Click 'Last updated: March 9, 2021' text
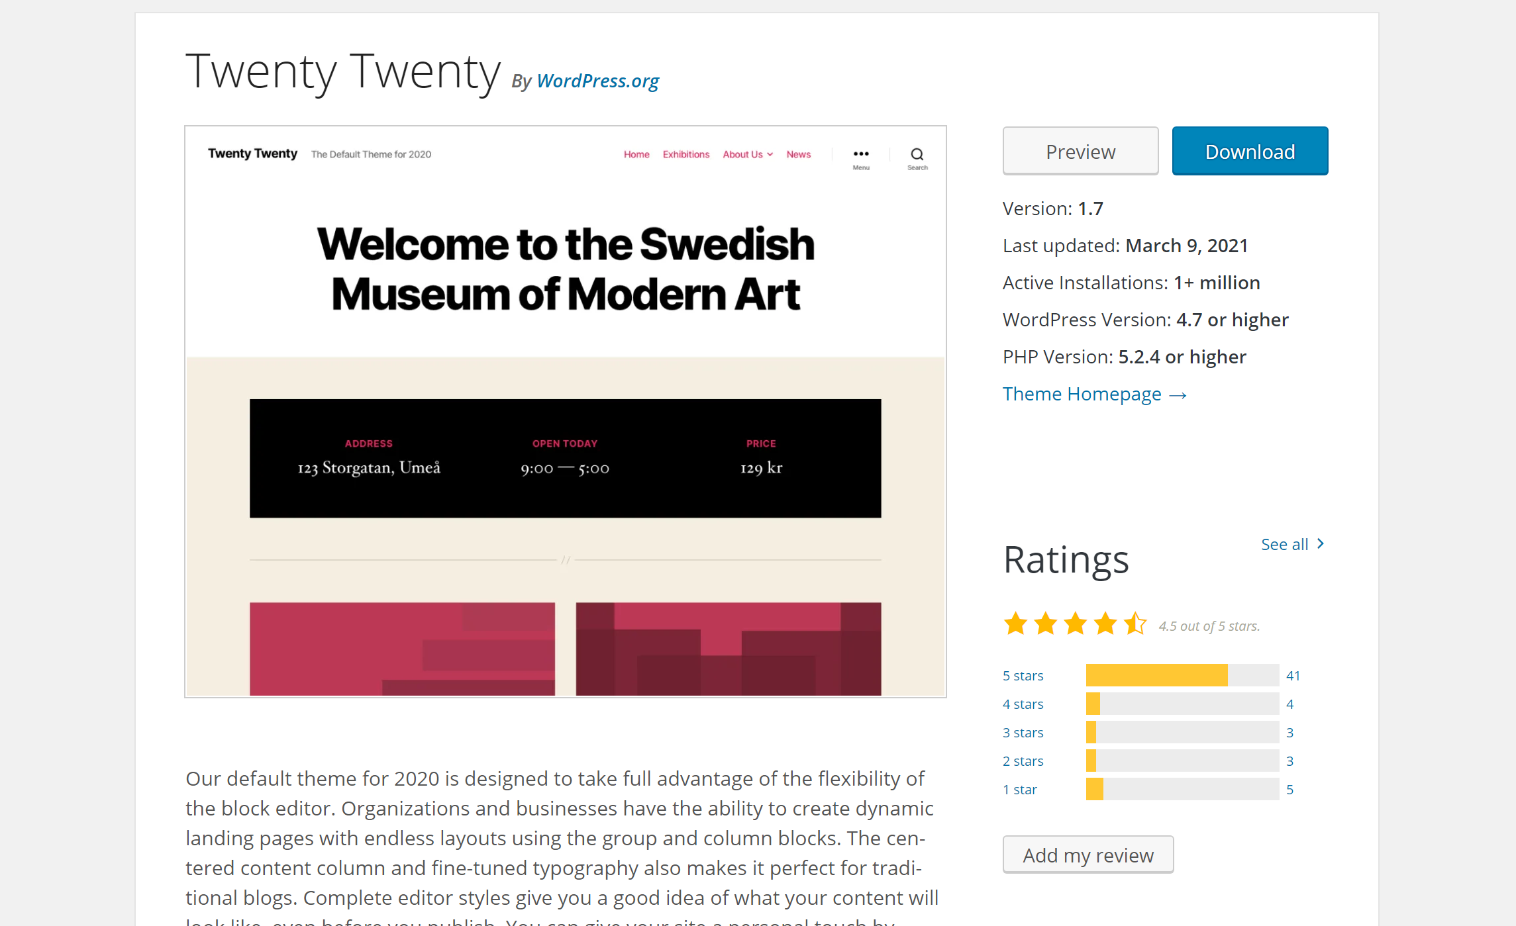 point(1125,246)
